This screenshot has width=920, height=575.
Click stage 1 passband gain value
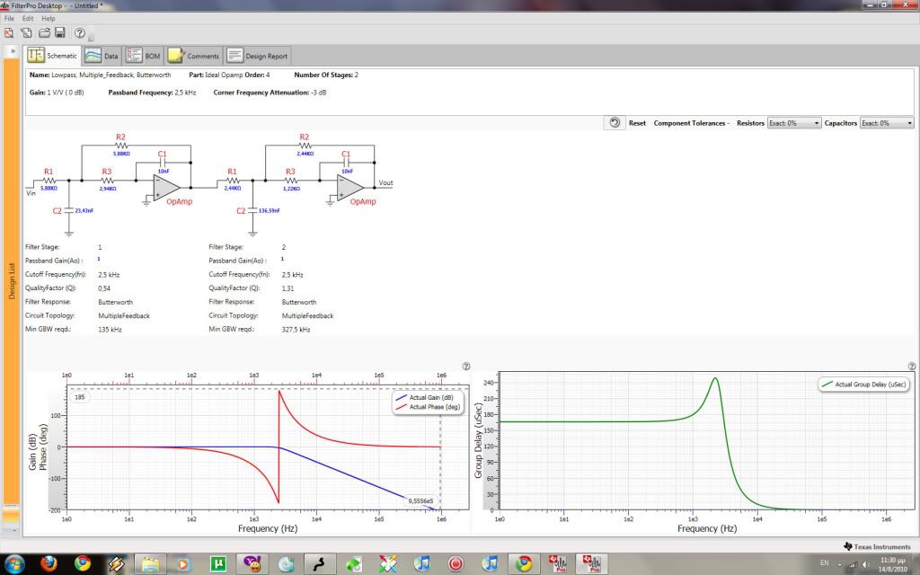(99, 259)
